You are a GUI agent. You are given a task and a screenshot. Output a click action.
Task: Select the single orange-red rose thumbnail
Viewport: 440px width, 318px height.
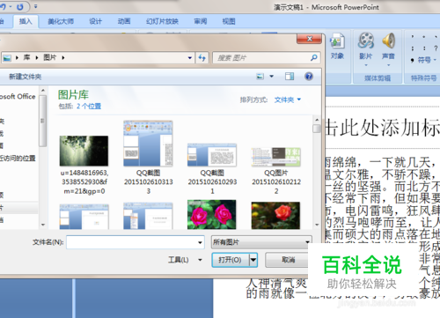coord(275,216)
